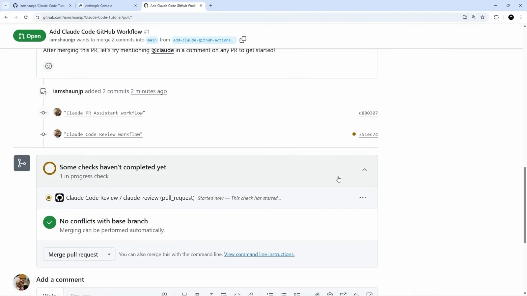Open the @claude mention link
Screen dimensions: 527x296
(162, 50)
